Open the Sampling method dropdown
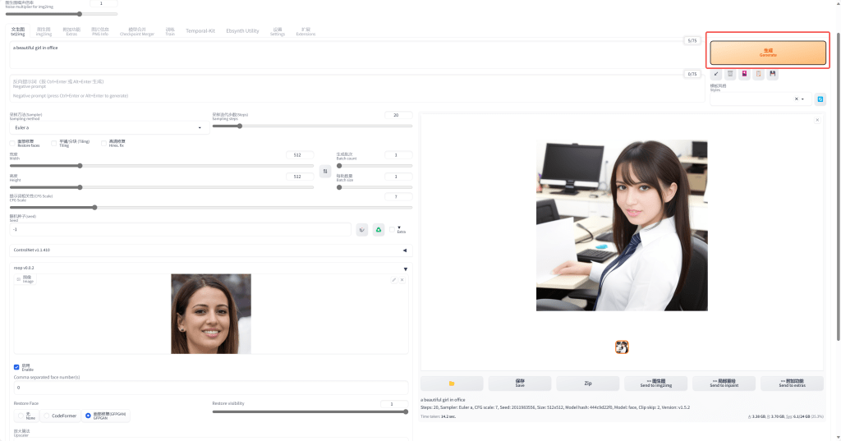This screenshot has height=441, width=841. tap(107, 127)
